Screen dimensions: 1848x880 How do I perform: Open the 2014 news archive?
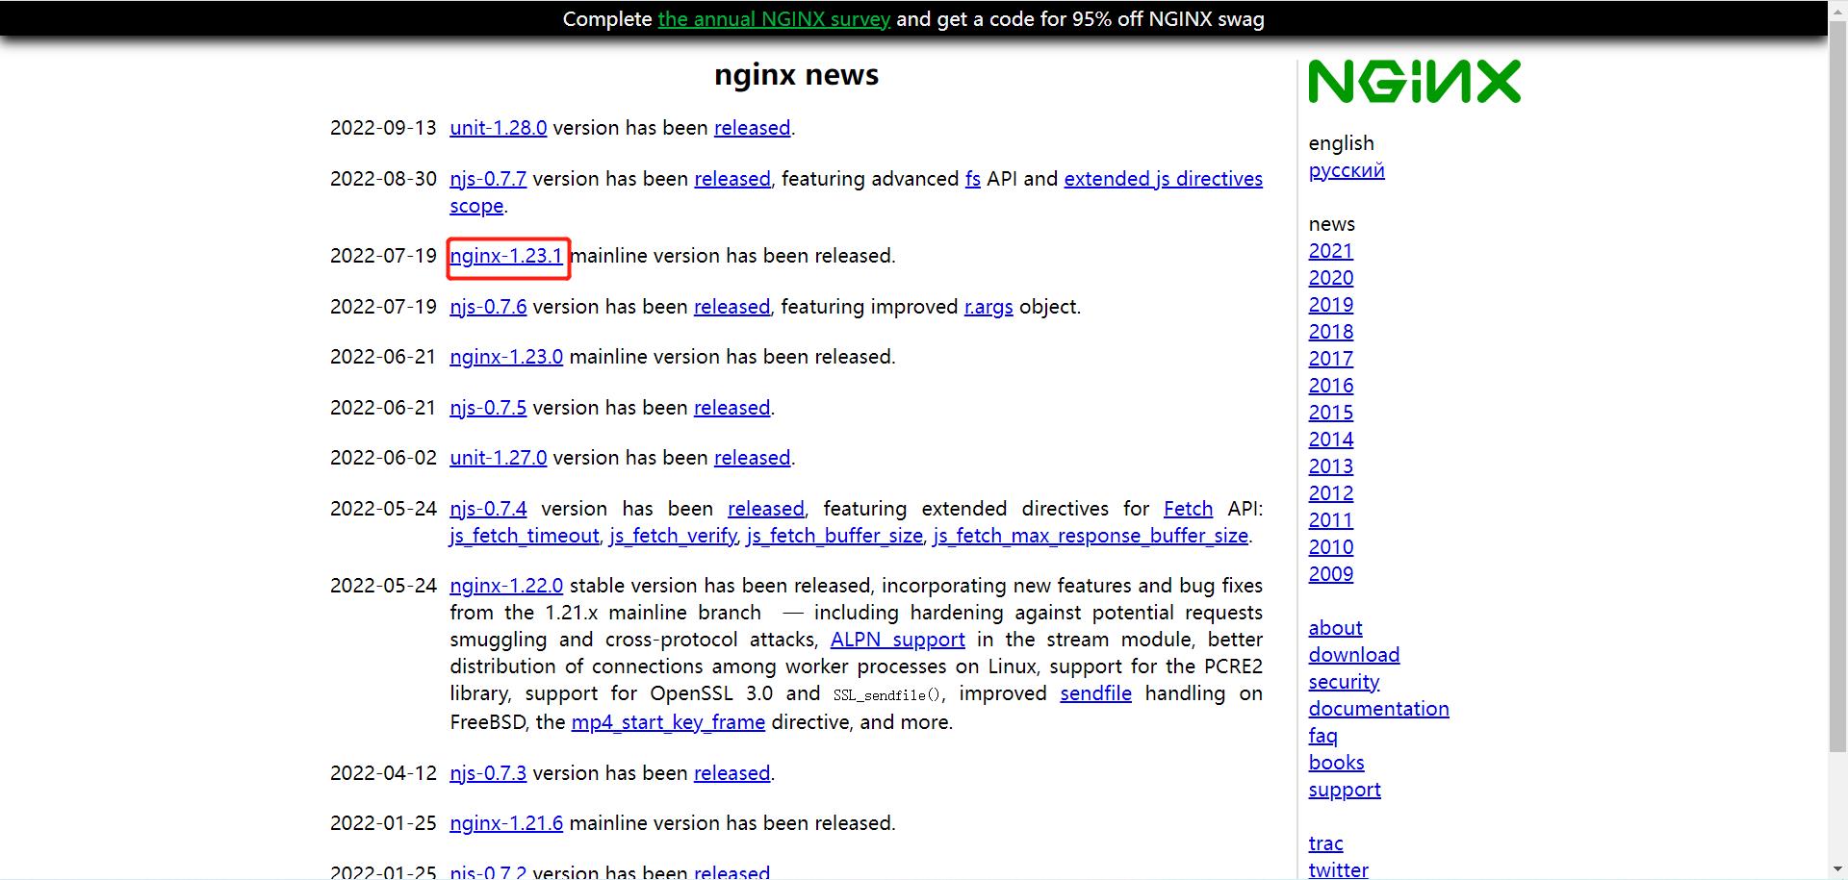pyautogui.click(x=1331, y=440)
